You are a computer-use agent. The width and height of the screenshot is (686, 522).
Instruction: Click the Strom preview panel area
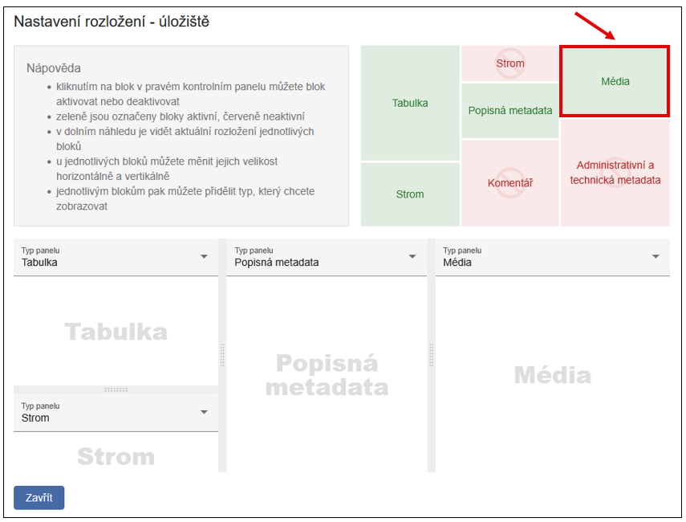116,456
